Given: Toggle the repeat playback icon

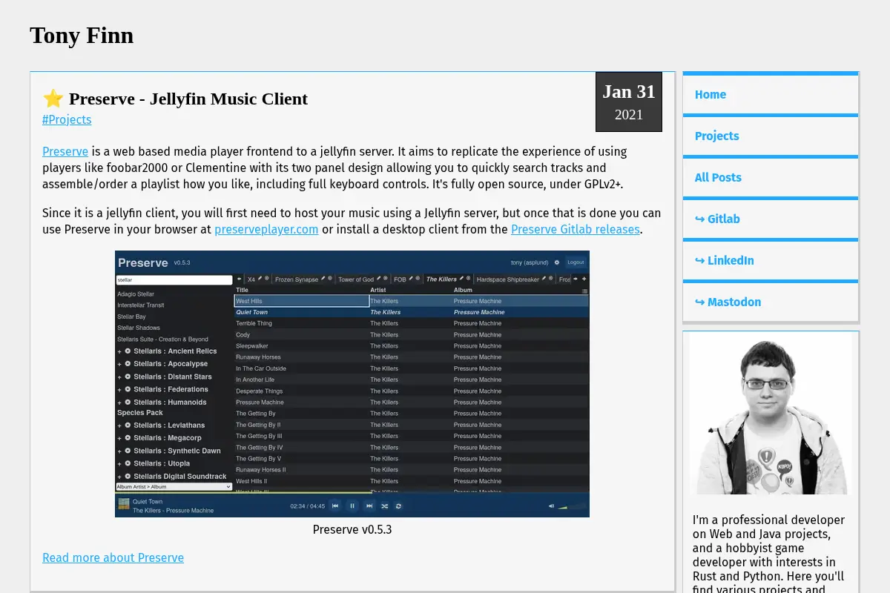Looking at the screenshot, I should pyautogui.click(x=398, y=506).
